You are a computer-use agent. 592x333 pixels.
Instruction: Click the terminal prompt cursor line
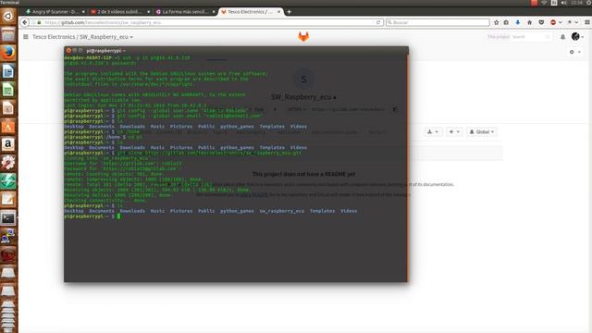coord(92,216)
